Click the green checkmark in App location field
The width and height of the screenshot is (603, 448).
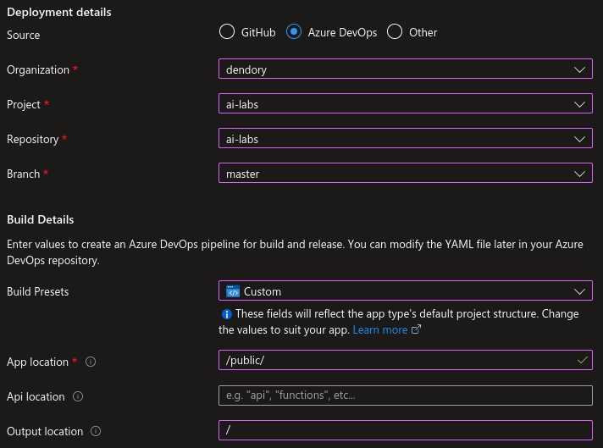click(x=582, y=360)
